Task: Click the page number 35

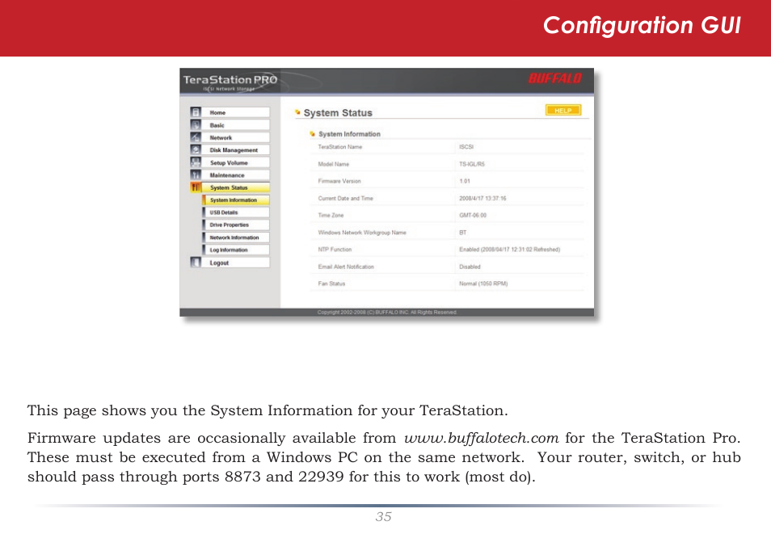Action: point(384,516)
